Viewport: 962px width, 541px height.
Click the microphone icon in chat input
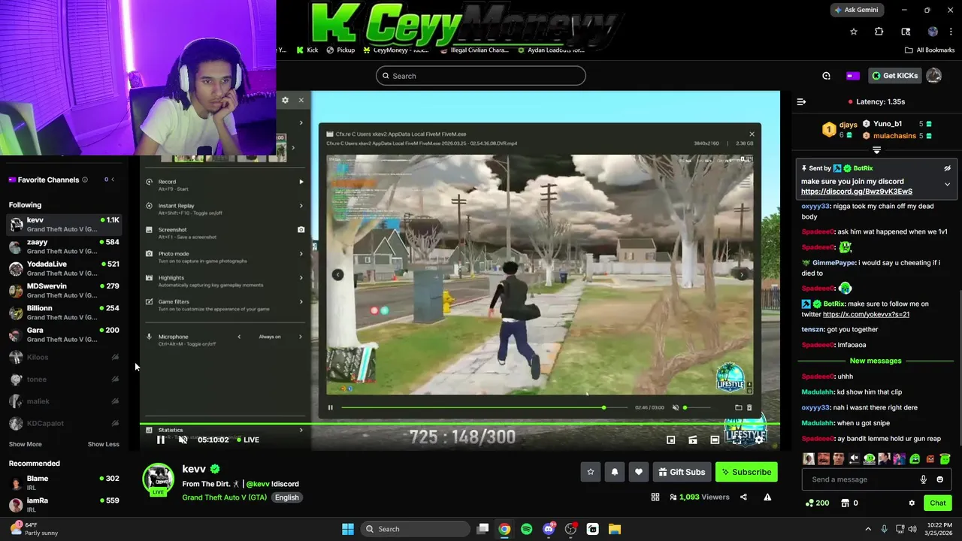(x=924, y=479)
